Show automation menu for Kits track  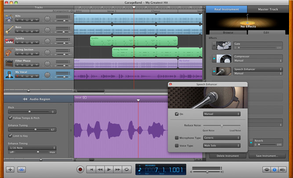pos(36,20)
